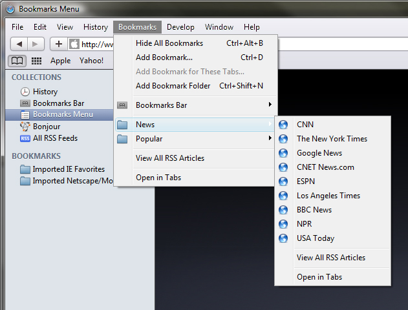408x310 pixels.
Task: Open the Develop menu
Action: click(180, 27)
